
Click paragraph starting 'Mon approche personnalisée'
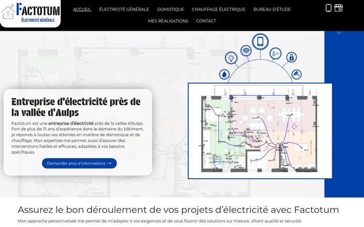click(159, 221)
